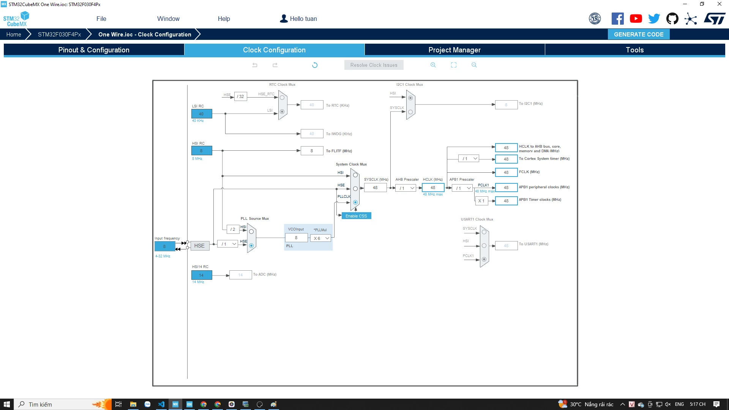Click Enable CSS button

[356, 216]
